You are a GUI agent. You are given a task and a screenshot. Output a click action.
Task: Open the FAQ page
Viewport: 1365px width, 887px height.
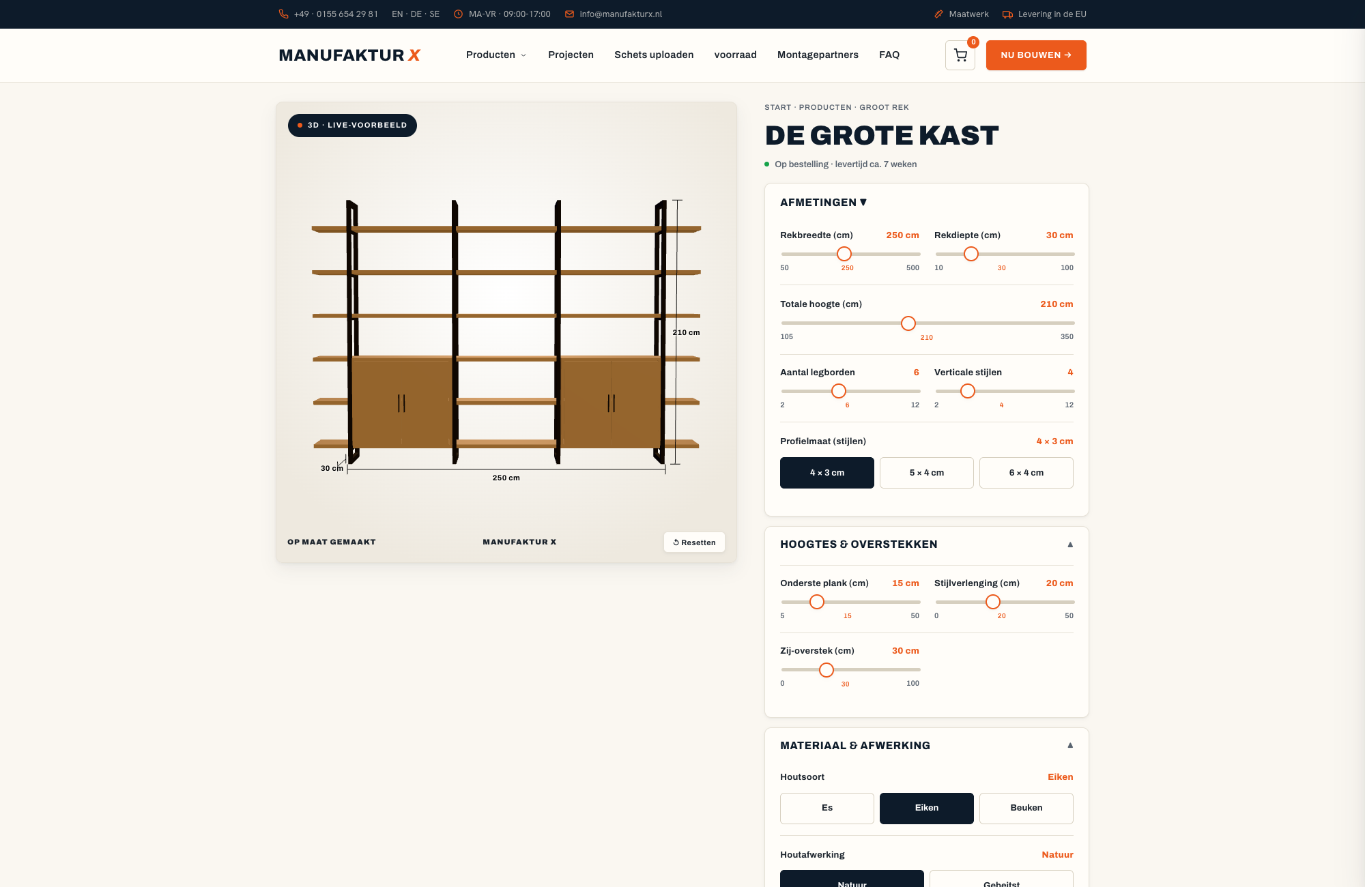(889, 55)
